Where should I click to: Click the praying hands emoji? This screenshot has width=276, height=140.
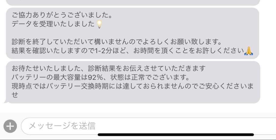pos(249,51)
